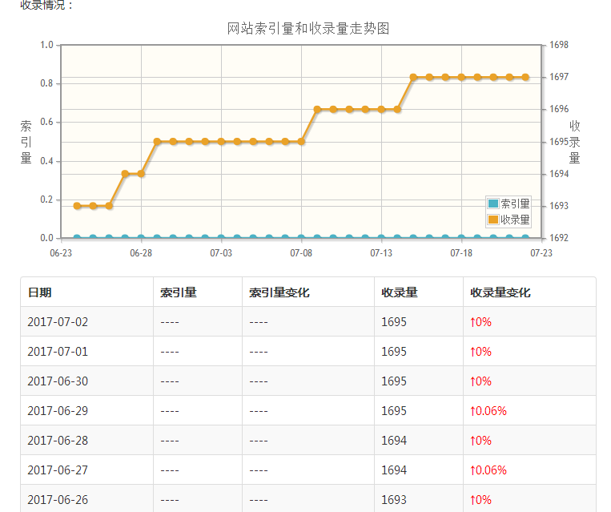Click the 1694 value in 2017-06-28 row
This screenshot has width=611, height=512.
click(394, 440)
